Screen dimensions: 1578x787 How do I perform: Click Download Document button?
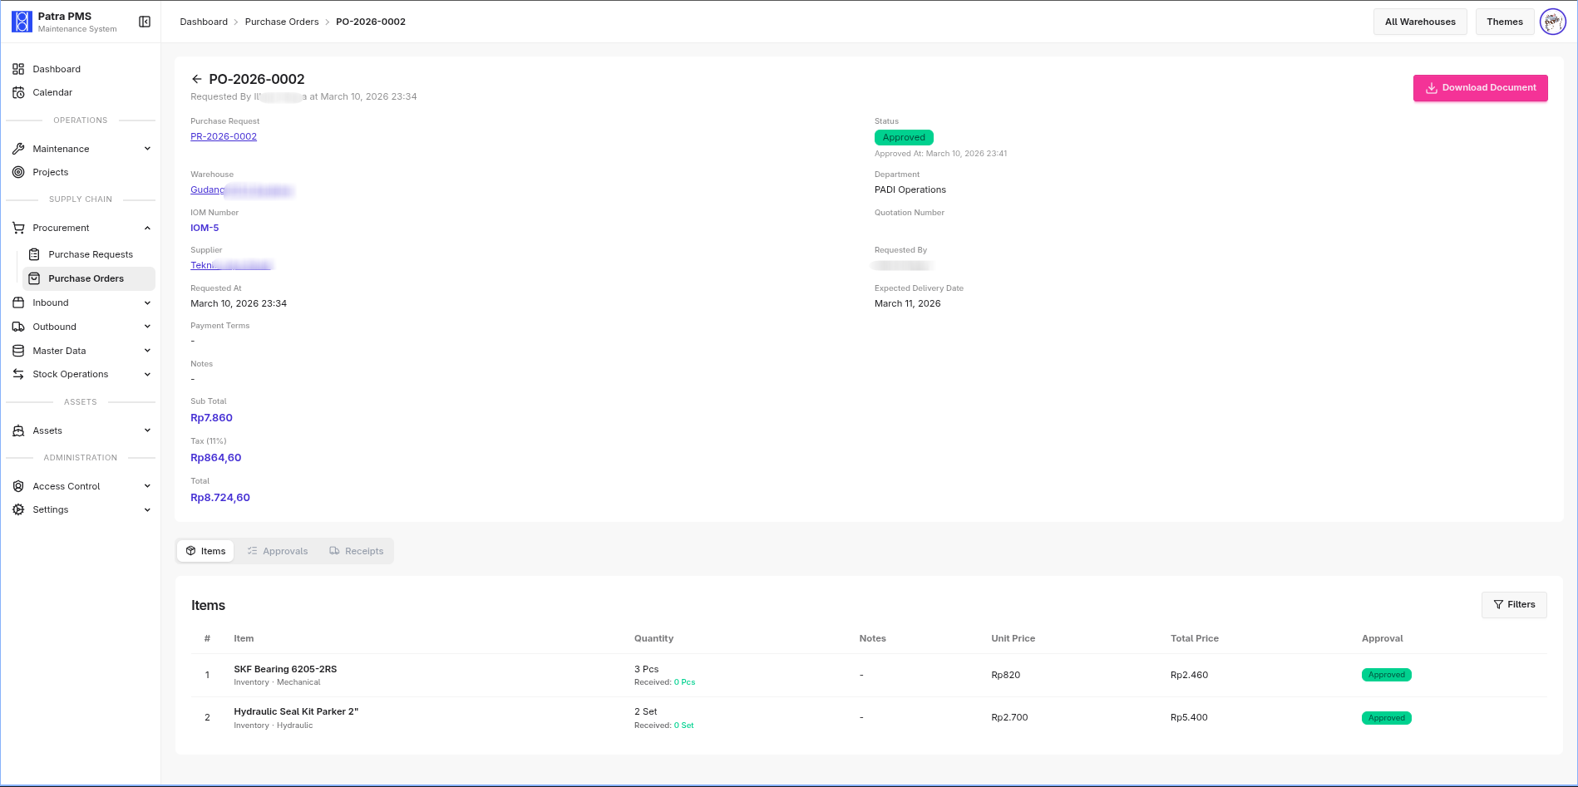(x=1480, y=88)
